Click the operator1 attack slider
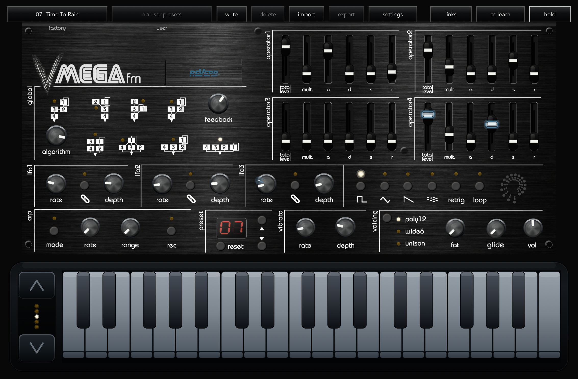 (328, 51)
